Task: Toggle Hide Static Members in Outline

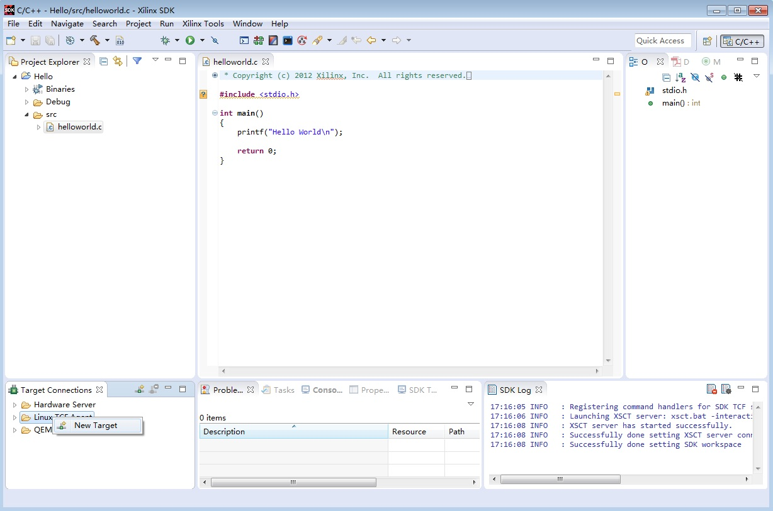Action: click(709, 77)
